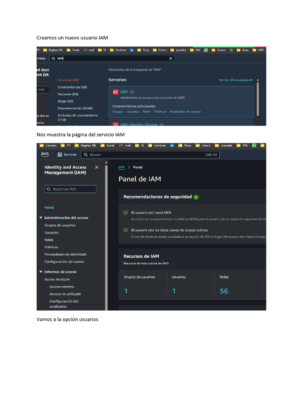Click the green 0 badge of security recommendations
303x404 pixels.
point(196,197)
